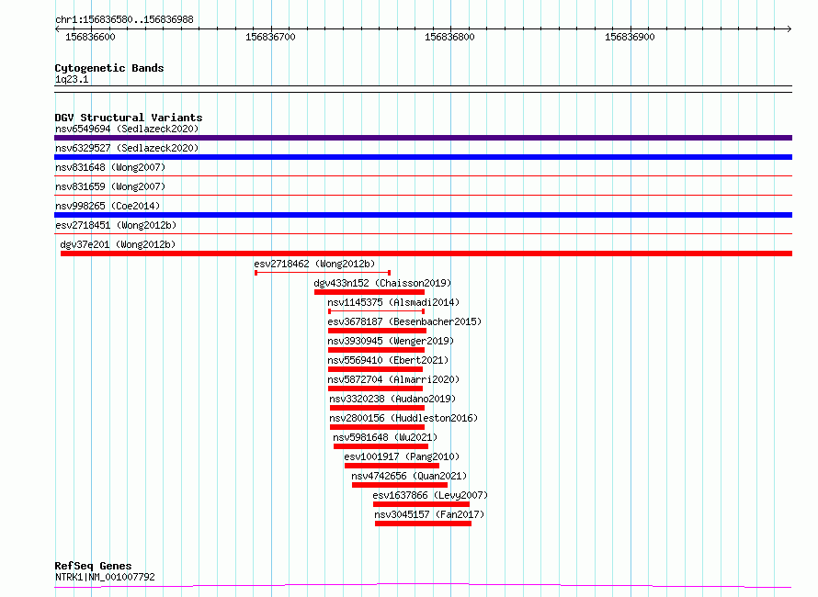Click the nsv6549694 (Sedlazeck2020) variant bar
This screenshot has width=818, height=597.
point(423,138)
